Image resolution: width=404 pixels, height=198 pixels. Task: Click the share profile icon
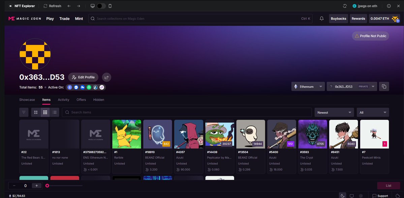pos(107,77)
